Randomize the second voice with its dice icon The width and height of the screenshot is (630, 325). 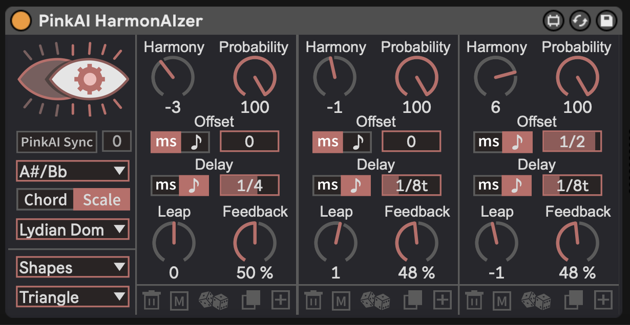375,300
